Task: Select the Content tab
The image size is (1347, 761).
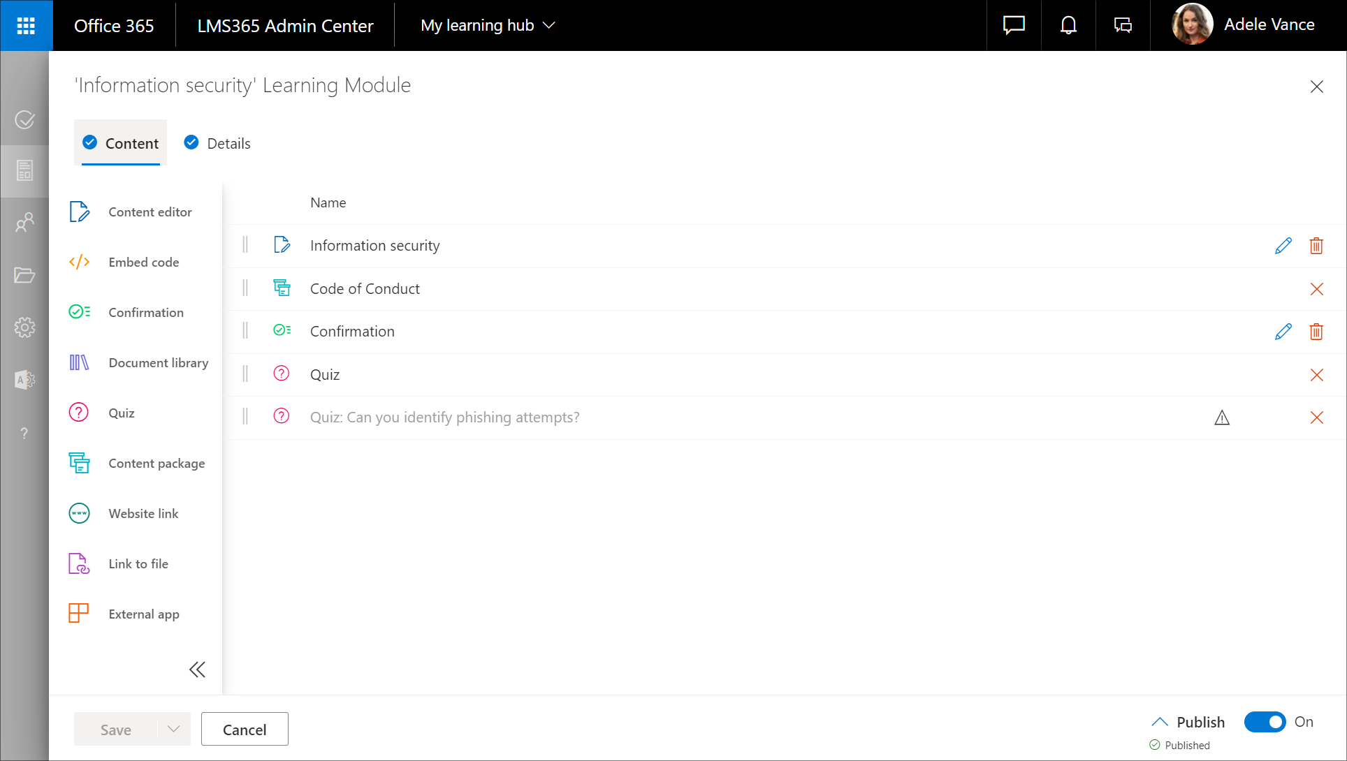Action: click(x=121, y=143)
